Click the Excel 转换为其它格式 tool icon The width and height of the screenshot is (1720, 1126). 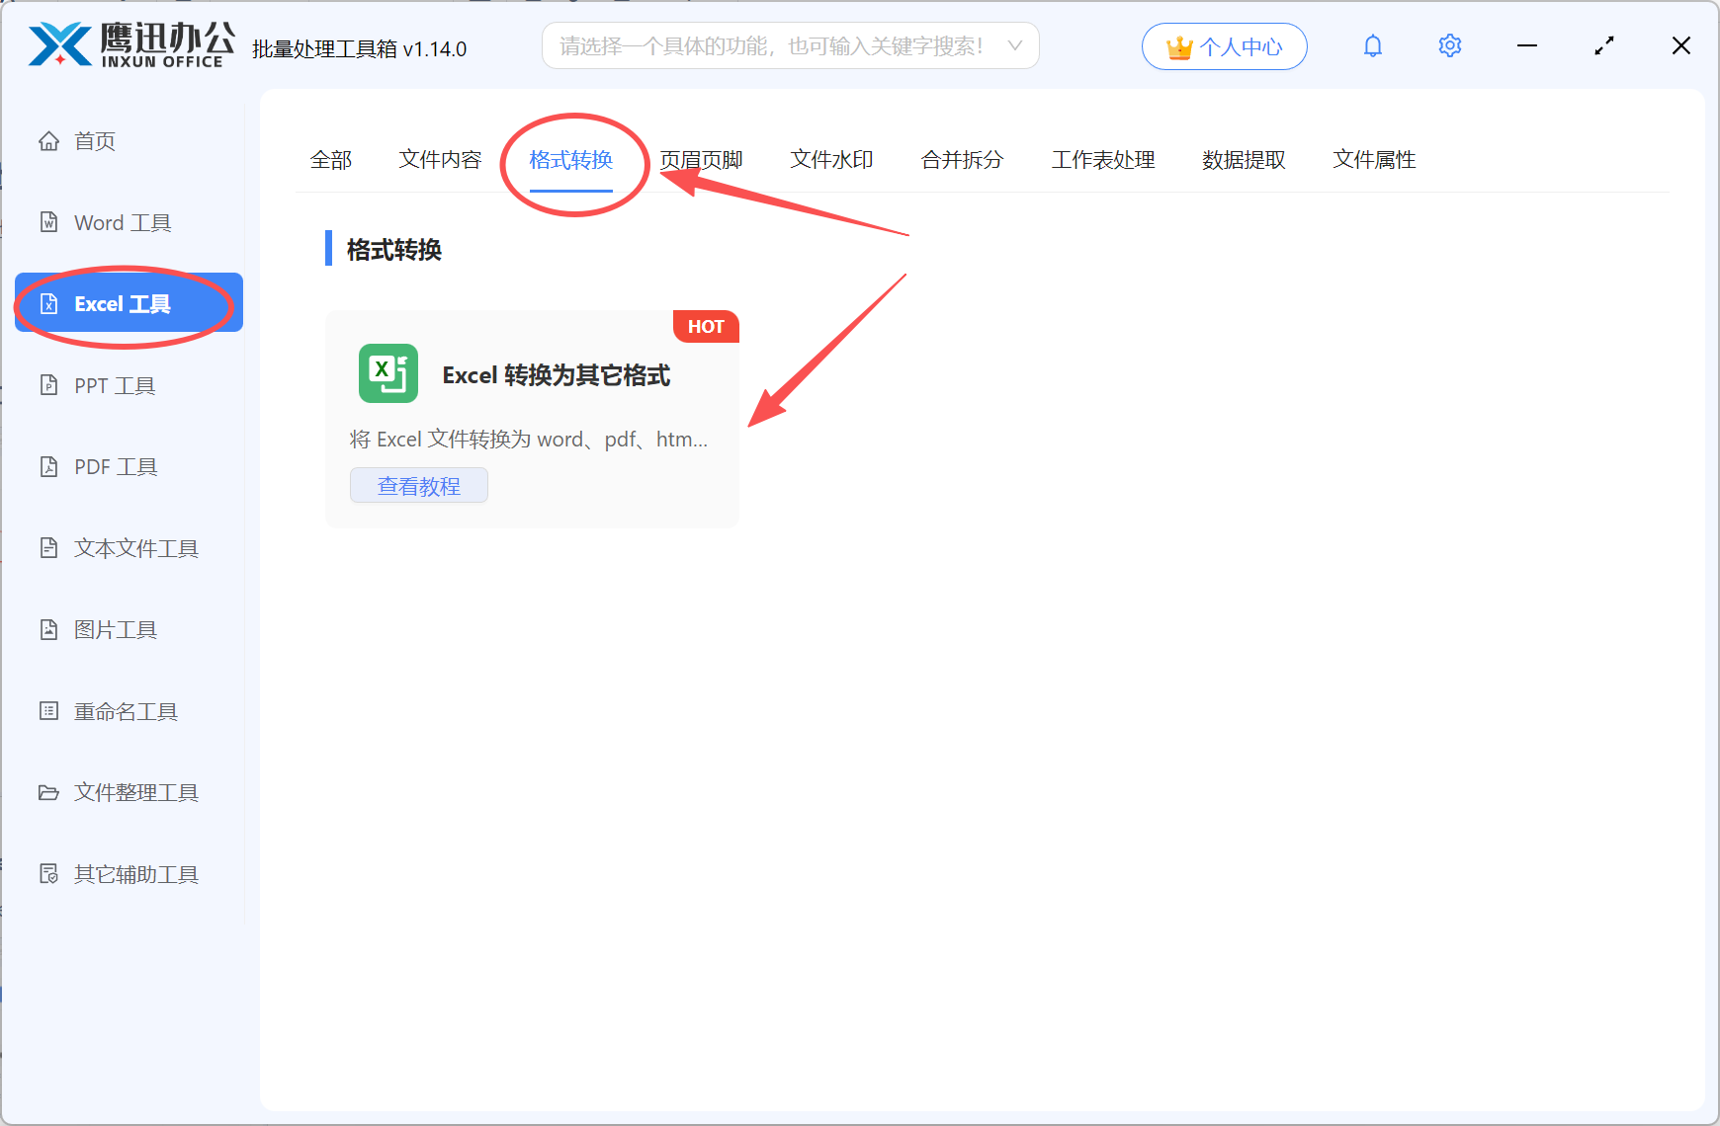pyautogui.click(x=387, y=373)
